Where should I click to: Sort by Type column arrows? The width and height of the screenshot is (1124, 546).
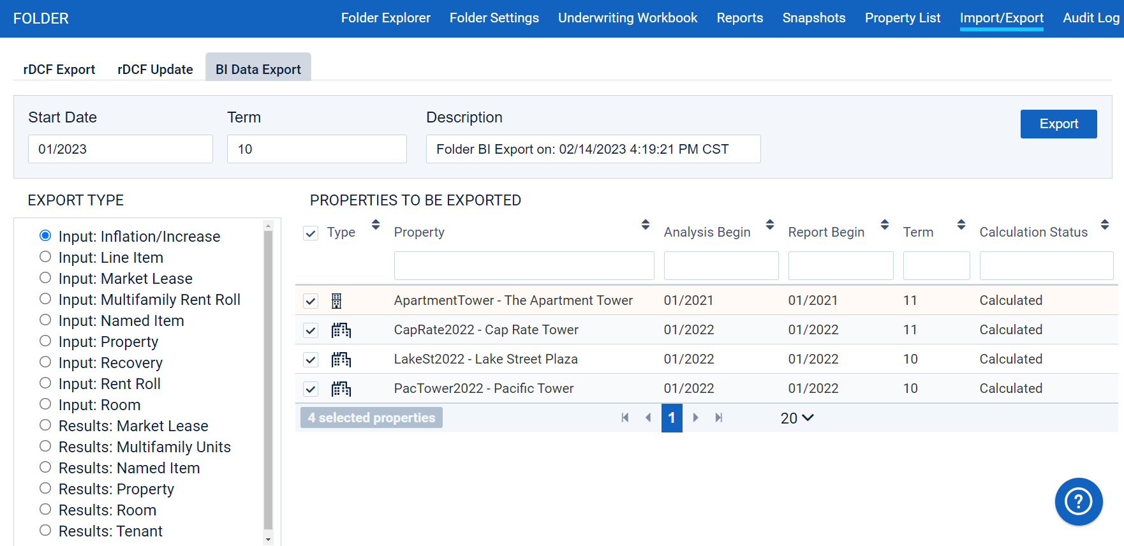point(376,225)
